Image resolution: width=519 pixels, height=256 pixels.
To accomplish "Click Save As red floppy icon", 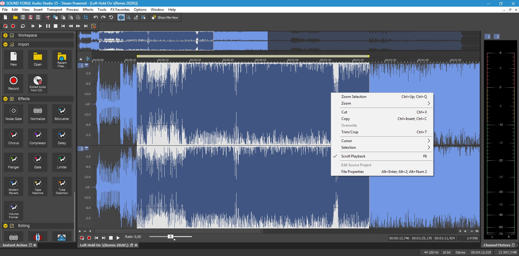I will point(30,18).
